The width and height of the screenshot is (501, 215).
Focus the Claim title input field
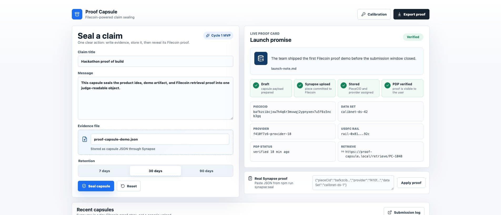[155, 61]
